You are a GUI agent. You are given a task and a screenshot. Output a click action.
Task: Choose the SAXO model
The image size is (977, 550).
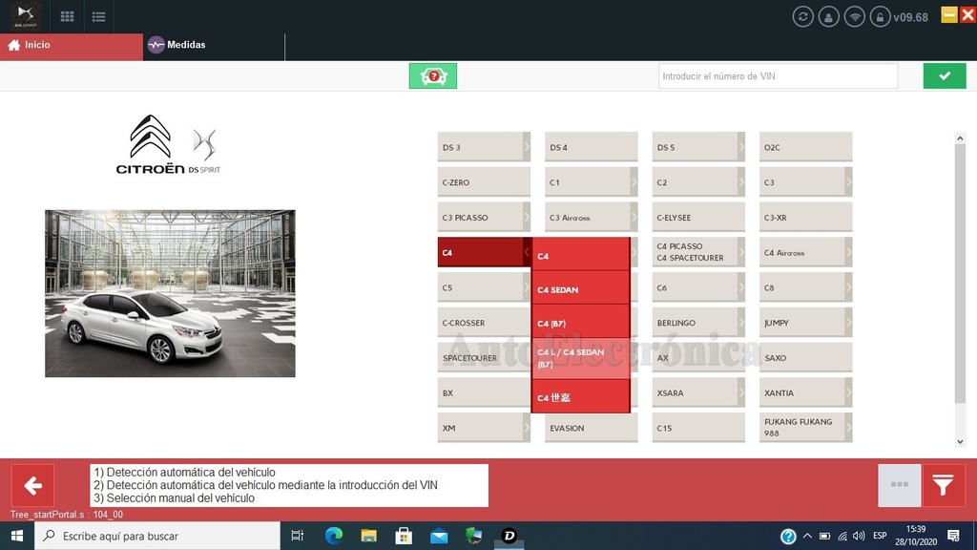805,357
